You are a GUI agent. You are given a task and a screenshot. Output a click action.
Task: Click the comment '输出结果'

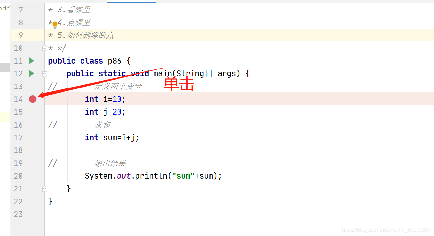point(110,163)
